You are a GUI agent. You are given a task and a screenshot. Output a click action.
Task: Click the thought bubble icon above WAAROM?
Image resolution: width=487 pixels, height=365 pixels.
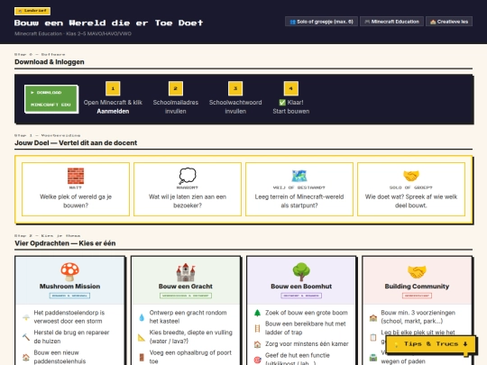coord(188,176)
